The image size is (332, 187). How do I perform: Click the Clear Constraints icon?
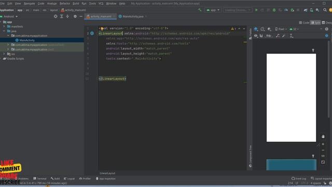[278, 36]
